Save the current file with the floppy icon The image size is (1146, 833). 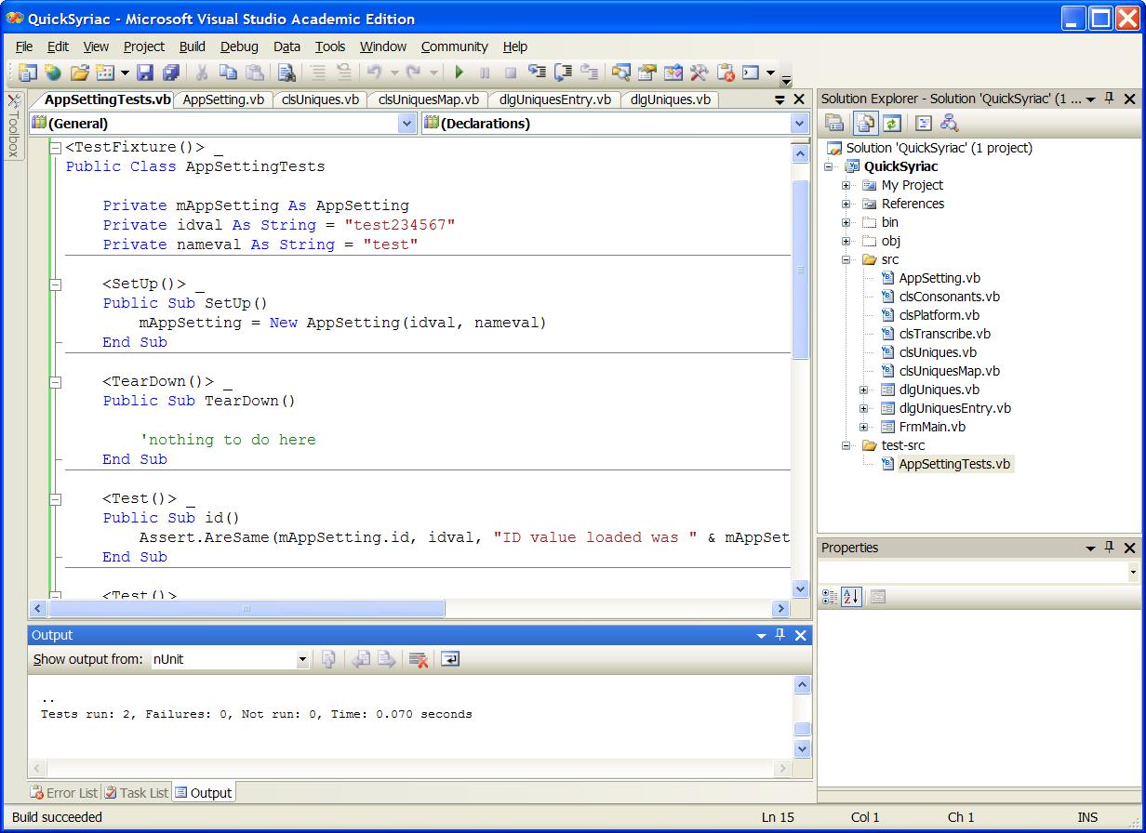(145, 73)
